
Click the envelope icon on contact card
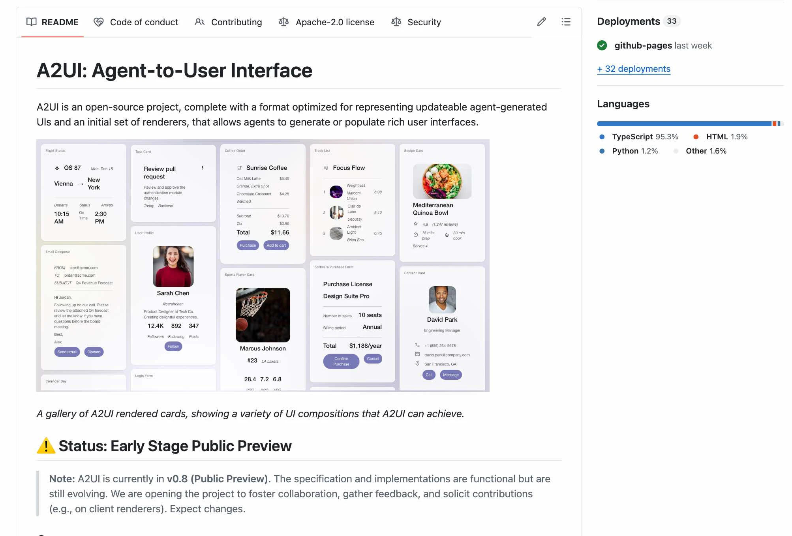[417, 354]
